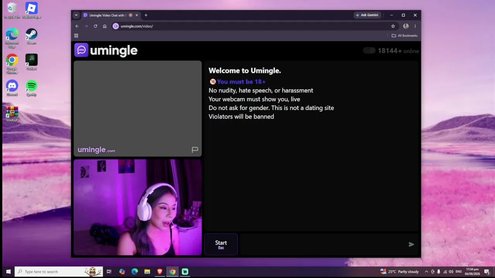Click the Ask Gemini button

tap(367, 15)
